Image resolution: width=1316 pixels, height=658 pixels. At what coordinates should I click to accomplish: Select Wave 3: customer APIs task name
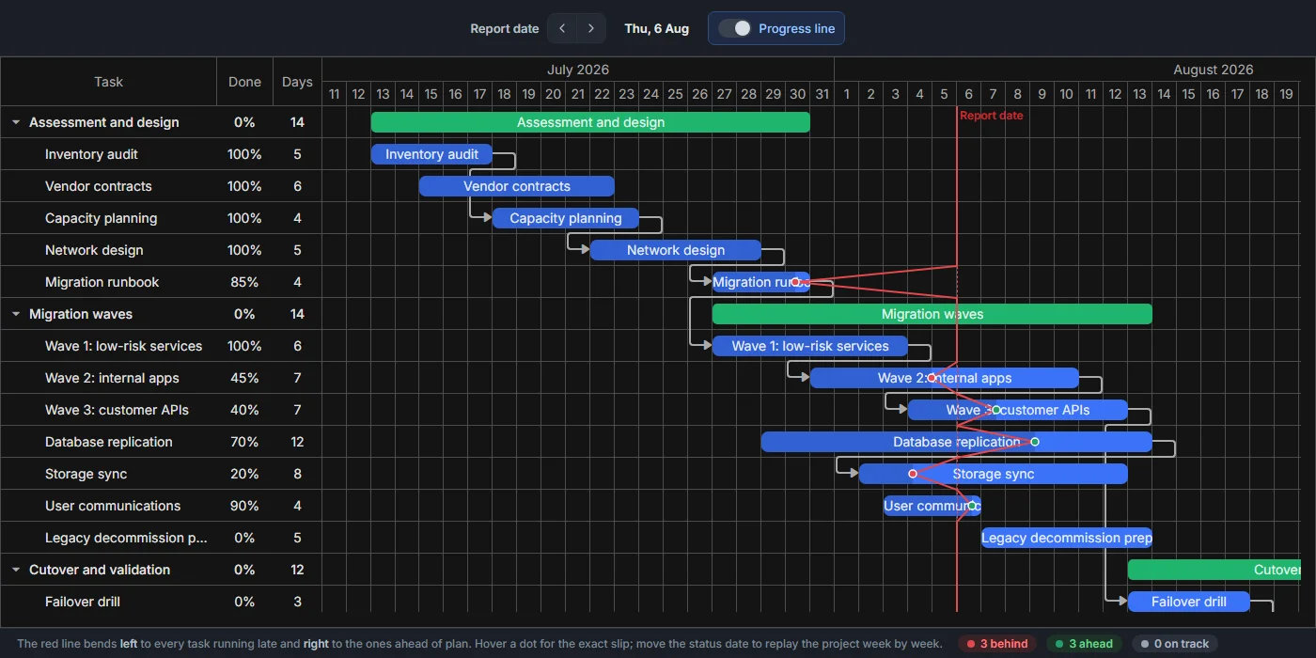pyautogui.click(x=117, y=410)
